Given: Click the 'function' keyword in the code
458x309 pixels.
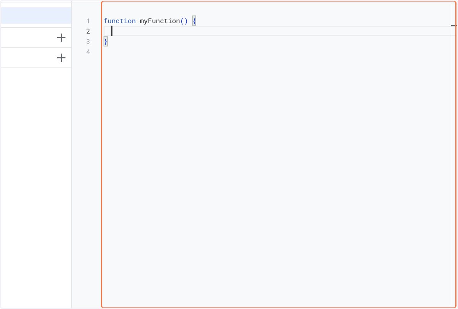Looking at the screenshot, I should [119, 21].
